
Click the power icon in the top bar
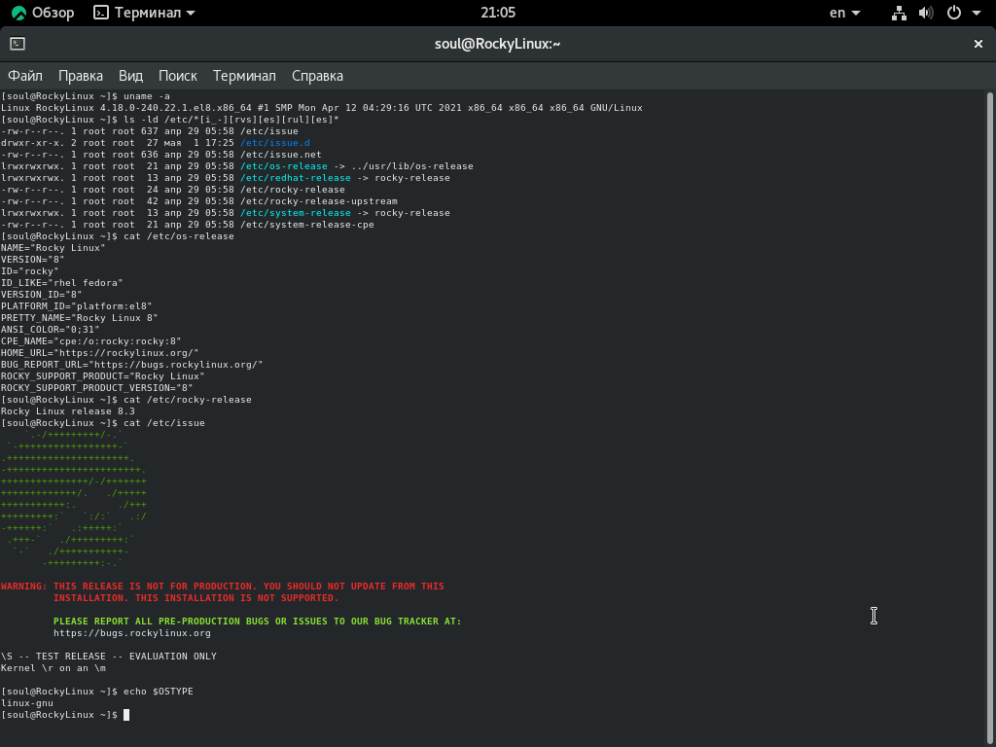point(953,13)
